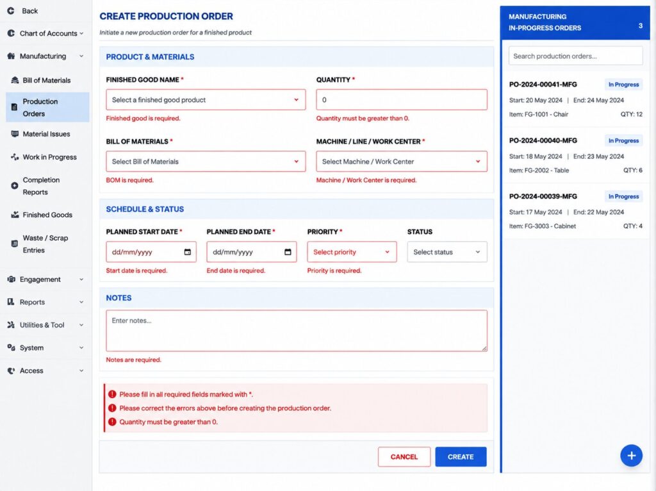Open the Select priority dropdown
This screenshot has height=491, width=656.
pos(352,252)
